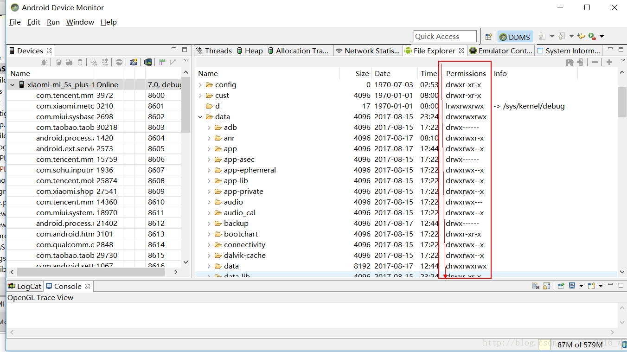Click the run external tools icon
The image size is (627, 352).
coord(592,36)
